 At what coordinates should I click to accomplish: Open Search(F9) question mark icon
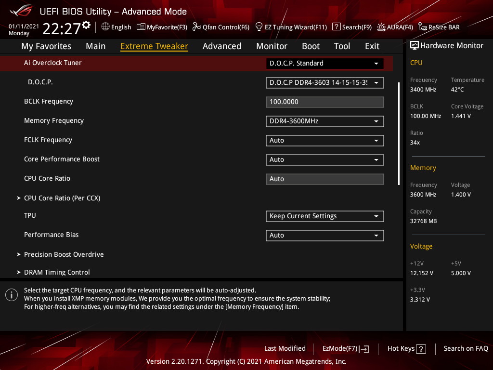337,27
